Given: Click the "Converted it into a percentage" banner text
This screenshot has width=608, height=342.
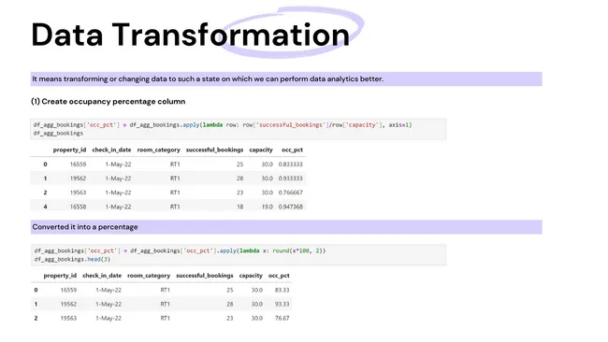Looking at the screenshot, I should 85,227.
